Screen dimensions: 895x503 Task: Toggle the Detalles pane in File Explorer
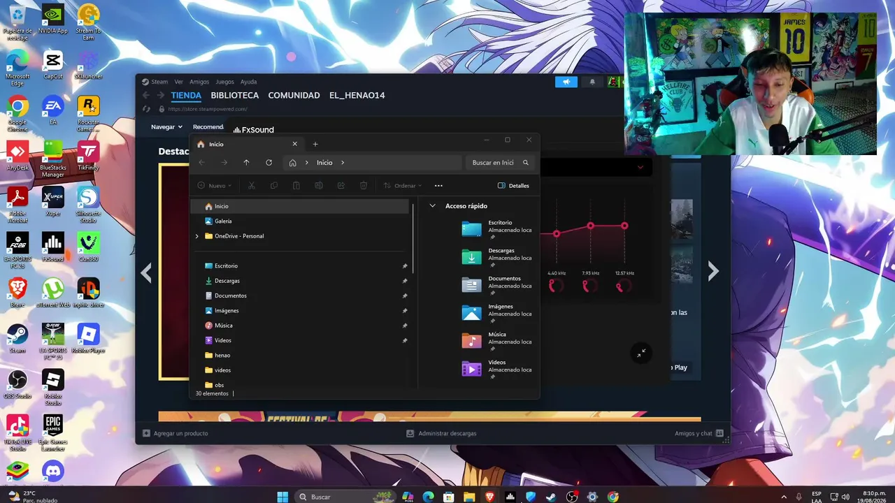pyautogui.click(x=513, y=186)
